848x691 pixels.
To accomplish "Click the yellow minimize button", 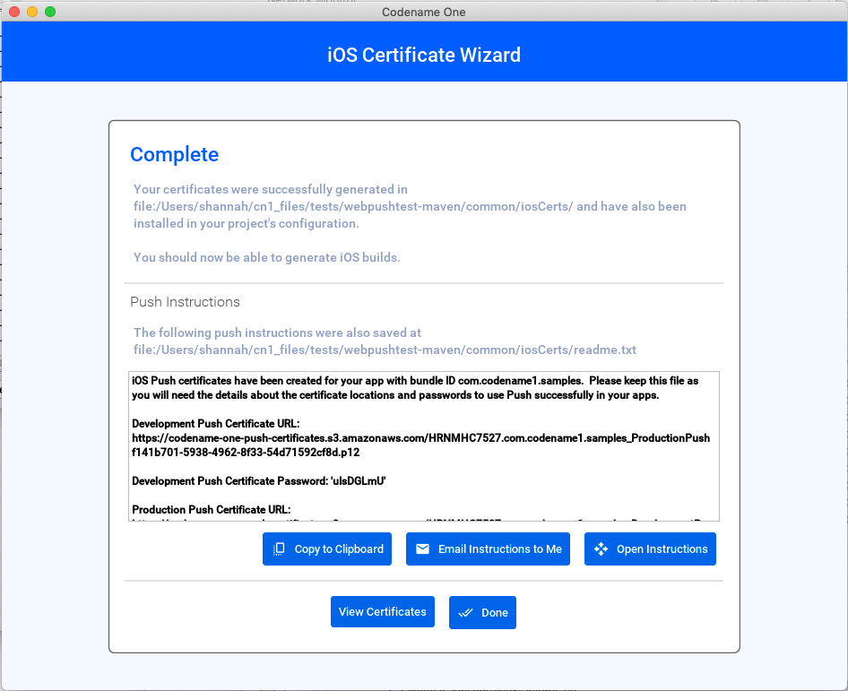I will [x=33, y=12].
